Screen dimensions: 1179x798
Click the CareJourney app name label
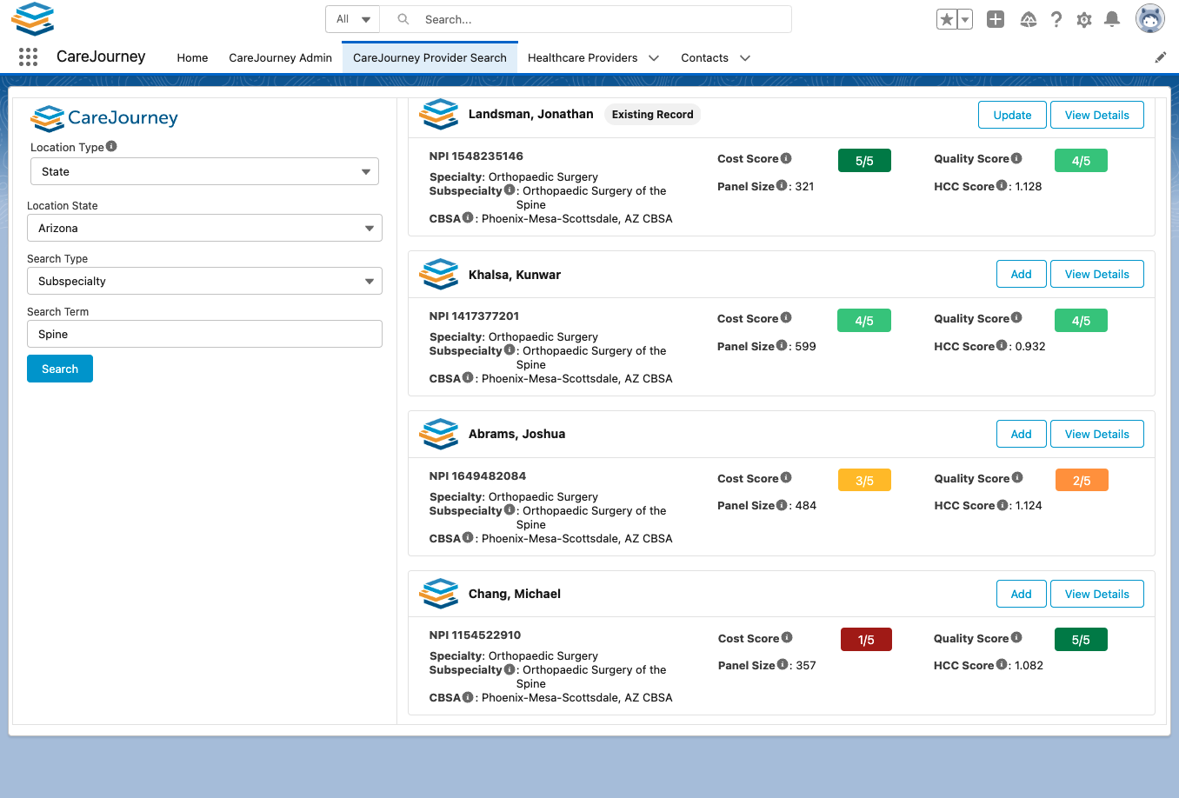[x=101, y=57]
